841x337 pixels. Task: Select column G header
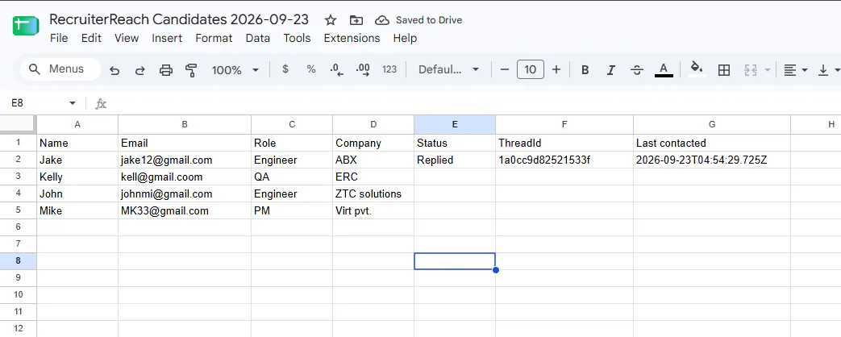click(712, 124)
